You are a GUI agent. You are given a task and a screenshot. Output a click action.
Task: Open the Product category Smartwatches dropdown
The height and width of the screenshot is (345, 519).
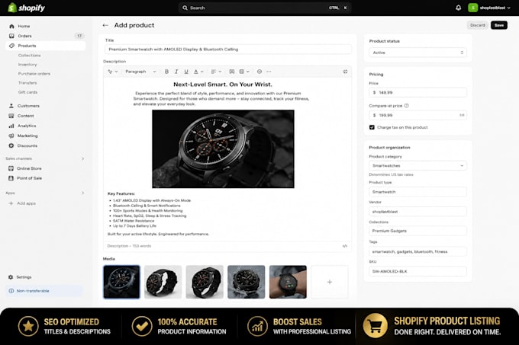pos(417,166)
